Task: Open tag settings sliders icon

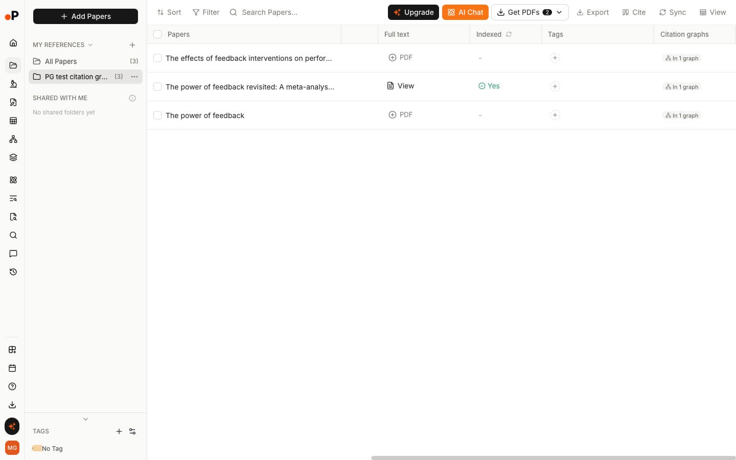Action: click(132, 431)
